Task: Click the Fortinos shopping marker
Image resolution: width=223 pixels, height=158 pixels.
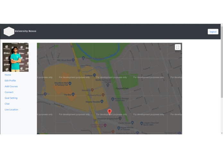Action: tap(94, 75)
